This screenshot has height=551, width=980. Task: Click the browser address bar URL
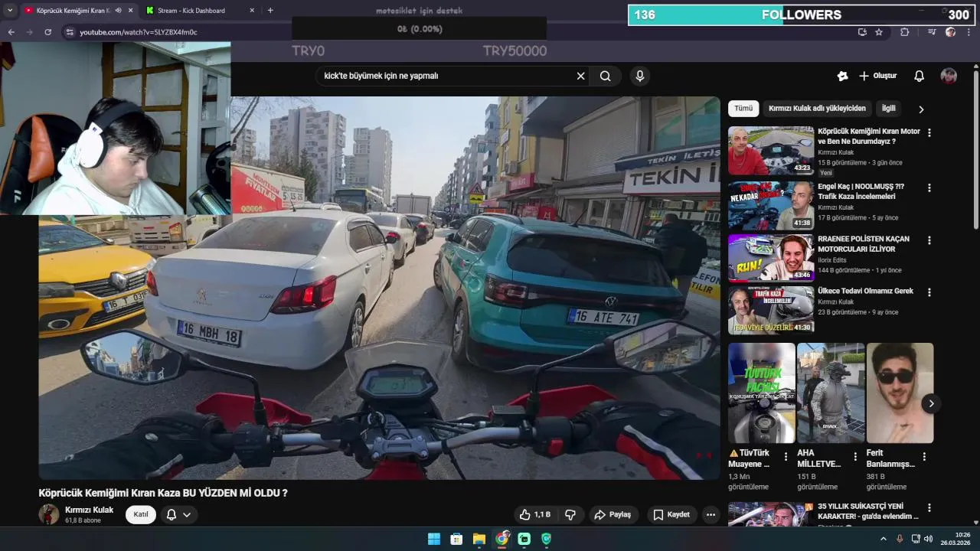(x=139, y=32)
